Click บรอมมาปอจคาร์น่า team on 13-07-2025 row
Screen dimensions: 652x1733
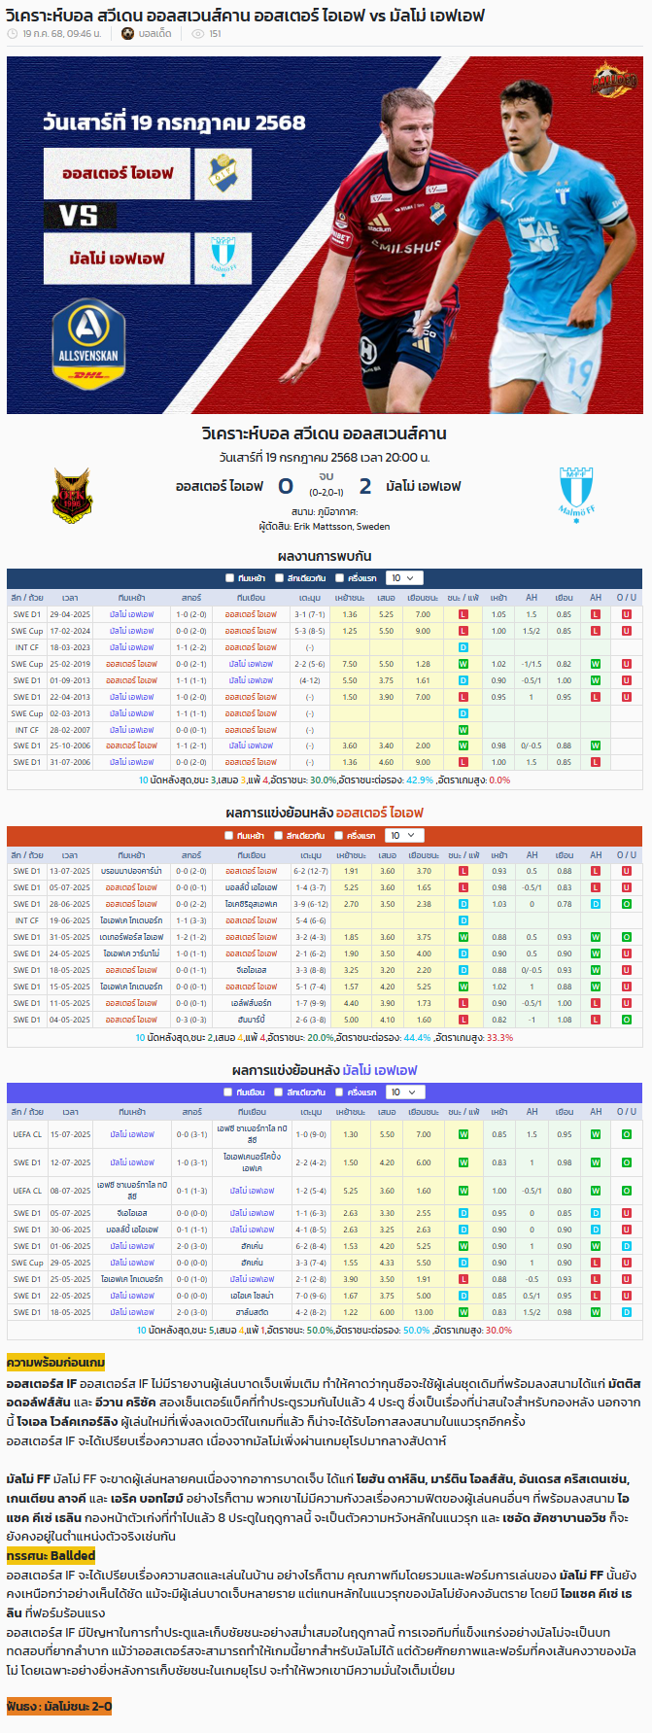click(131, 871)
